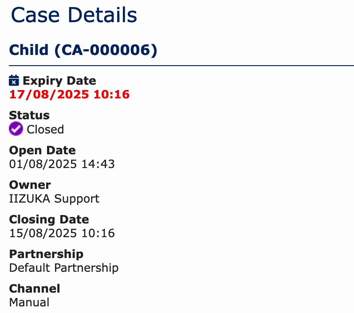Viewport: 354px width, 313px height.
Task: Click the Closed status text
Action: pyautogui.click(x=45, y=129)
